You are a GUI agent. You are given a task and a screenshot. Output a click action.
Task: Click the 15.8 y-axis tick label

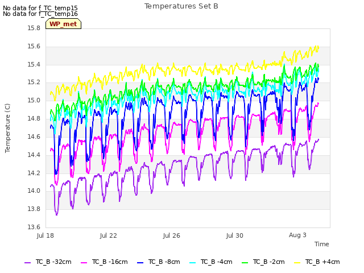[x=34, y=28]
